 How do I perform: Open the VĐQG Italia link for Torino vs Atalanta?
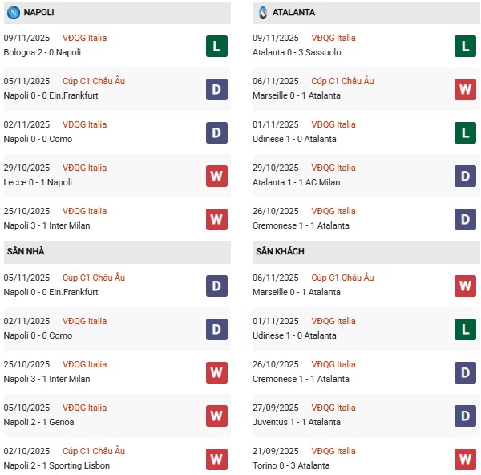[333, 451]
